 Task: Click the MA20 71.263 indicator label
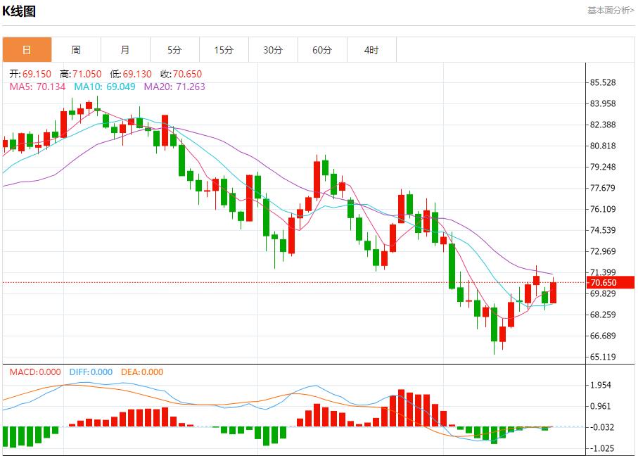(x=174, y=87)
